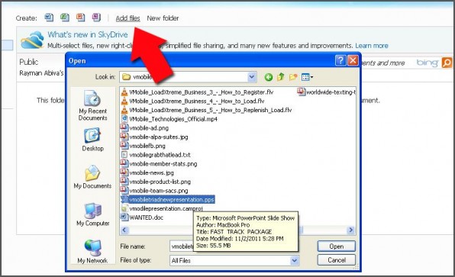Viewport: 455px width, 277px height.
Task: Select vmobile-alpa-suites.jpg file
Action: [x=154, y=137]
